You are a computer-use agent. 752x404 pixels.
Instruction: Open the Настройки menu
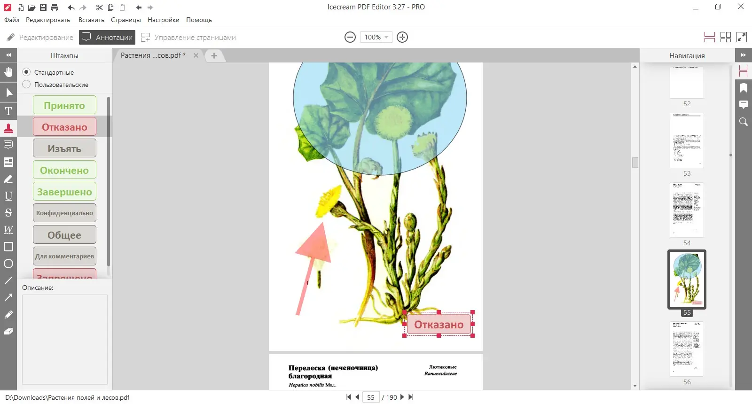click(164, 20)
